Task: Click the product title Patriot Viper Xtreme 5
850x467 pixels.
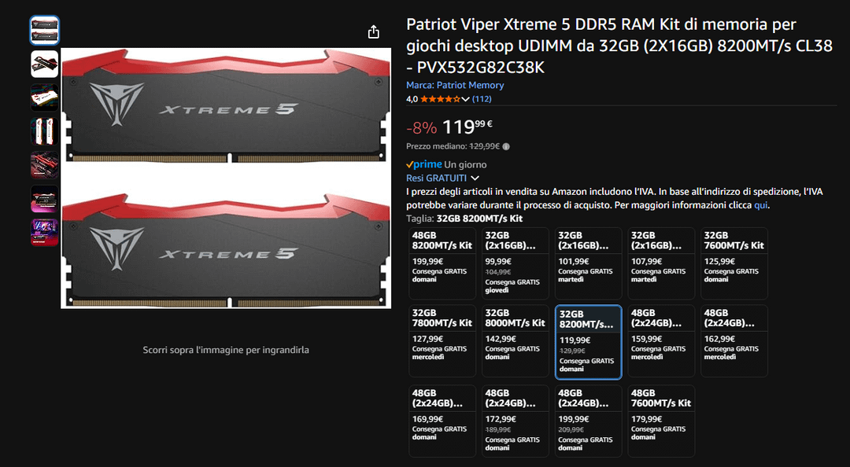Action: click(619, 46)
